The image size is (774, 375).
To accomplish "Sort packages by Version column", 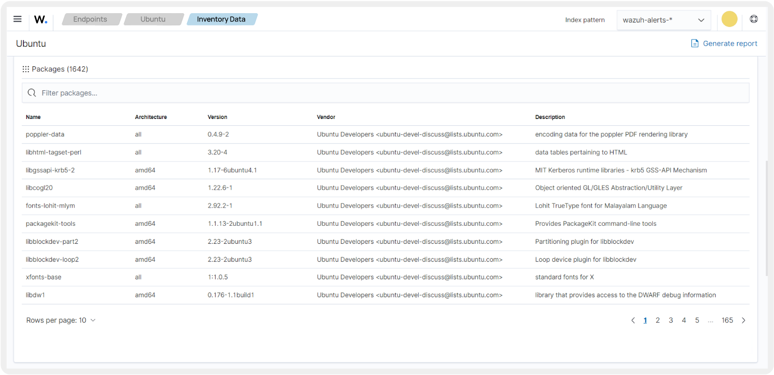I will coord(217,117).
